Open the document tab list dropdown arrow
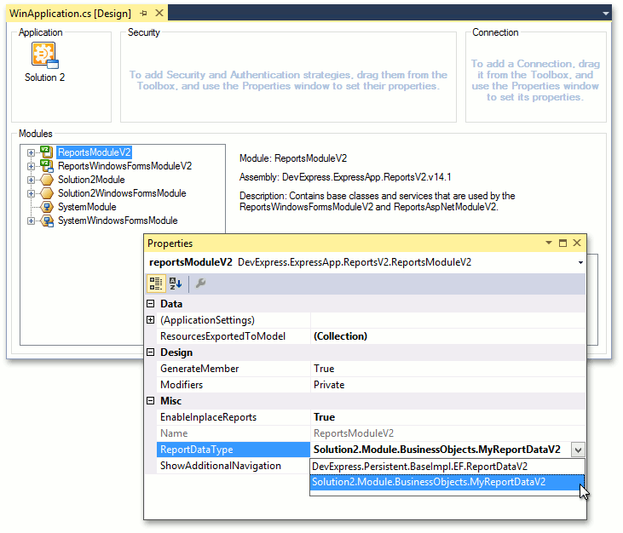 pos(605,14)
